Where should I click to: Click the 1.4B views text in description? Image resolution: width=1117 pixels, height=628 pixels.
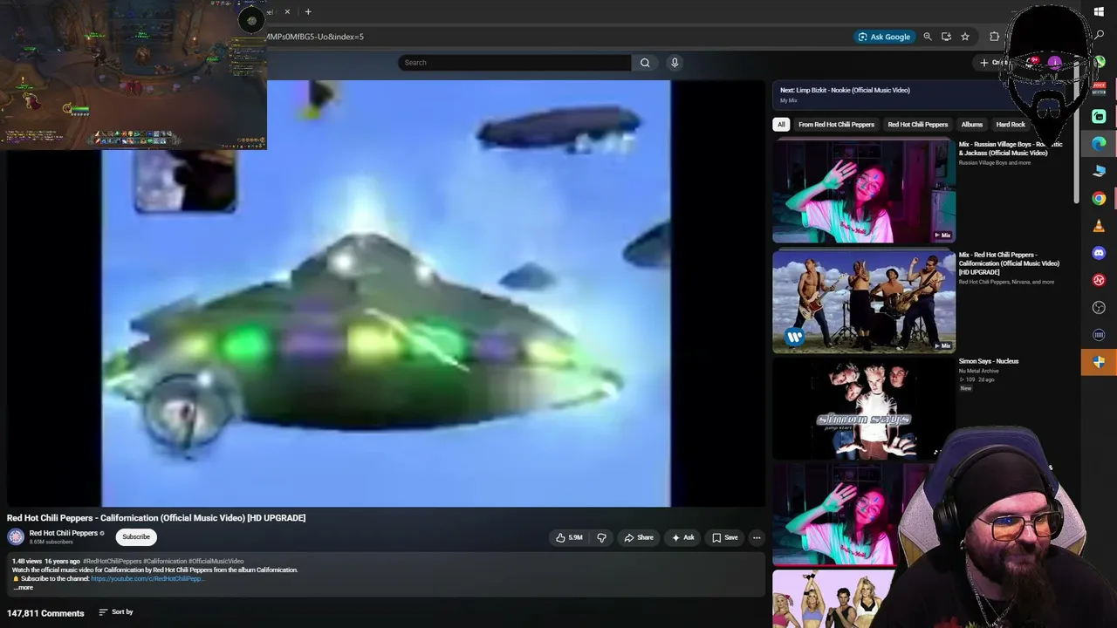[x=27, y=562]
